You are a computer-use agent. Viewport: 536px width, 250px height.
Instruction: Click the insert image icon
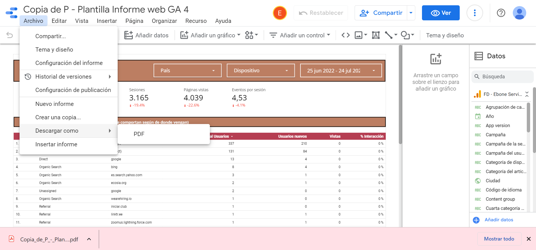tap(359, 35)
